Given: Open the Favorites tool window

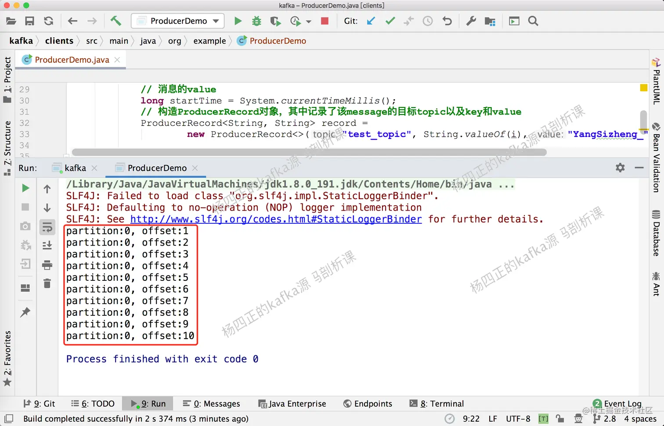Looking at the screenshot, I should [7, 358].
